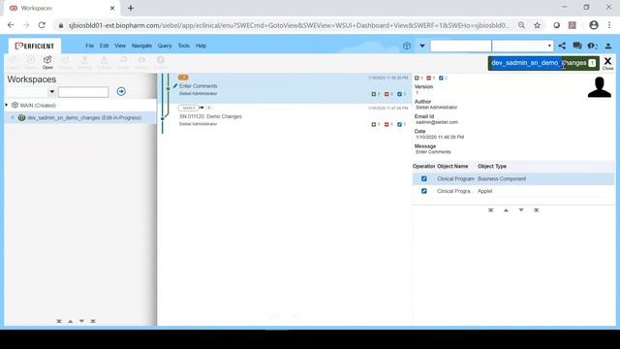The height and width of the screenshot is (349, 620).
Task: Open the user settings person icon
Action: [608, 47]
